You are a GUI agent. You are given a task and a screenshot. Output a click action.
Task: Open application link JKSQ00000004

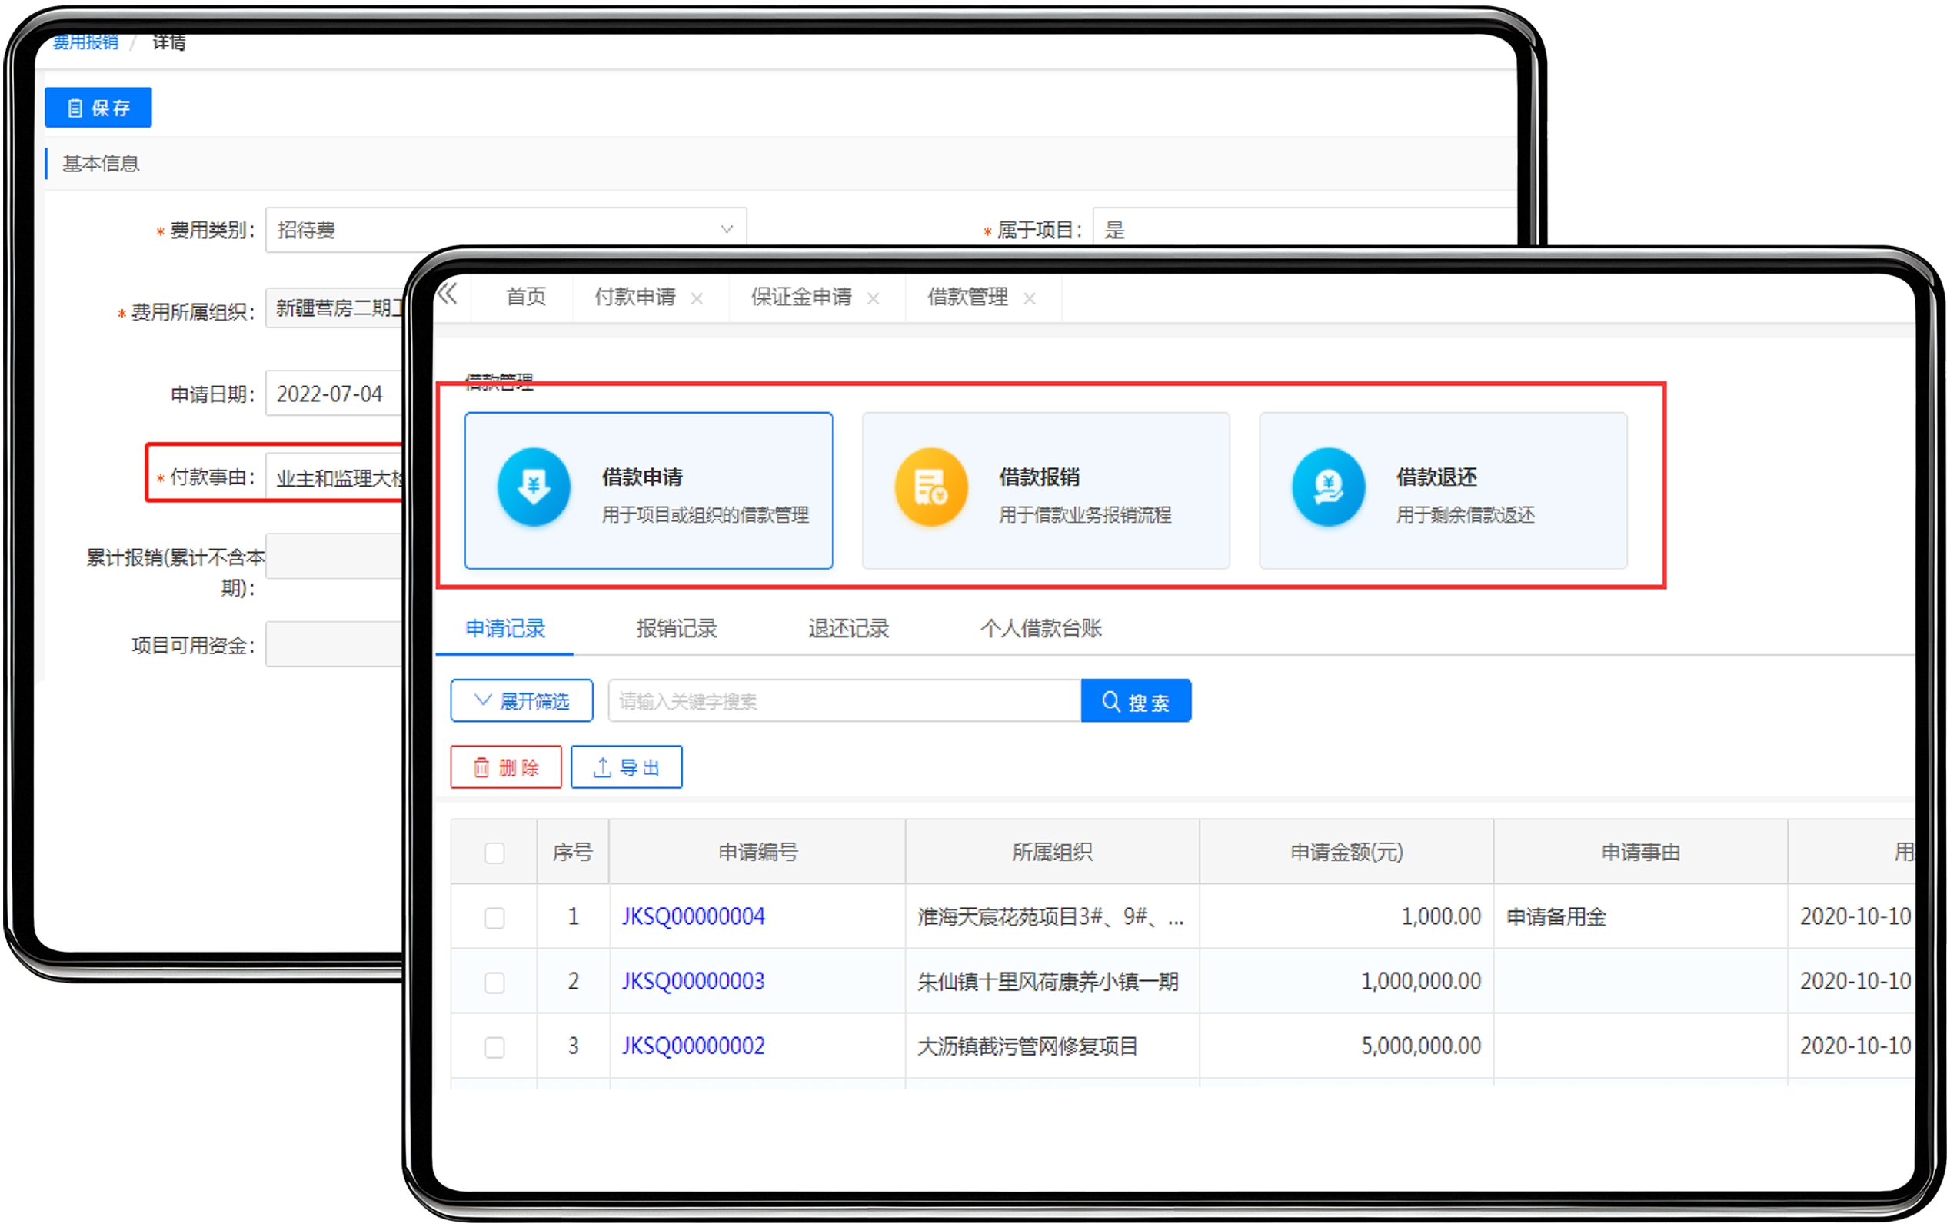click(x=693, y=916)
